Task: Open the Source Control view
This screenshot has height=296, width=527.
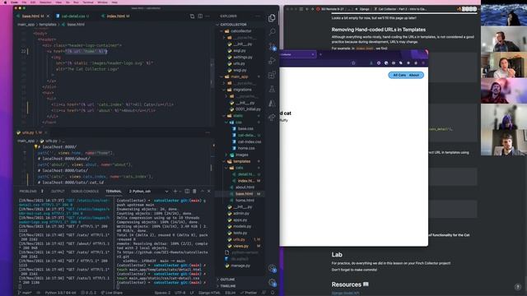Action: coord(272,46)
